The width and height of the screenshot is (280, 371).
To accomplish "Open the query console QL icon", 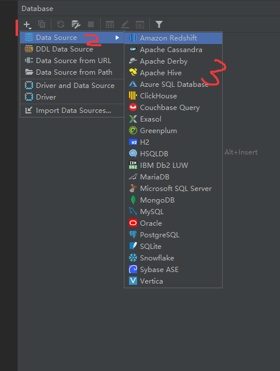I will [140, 24].
